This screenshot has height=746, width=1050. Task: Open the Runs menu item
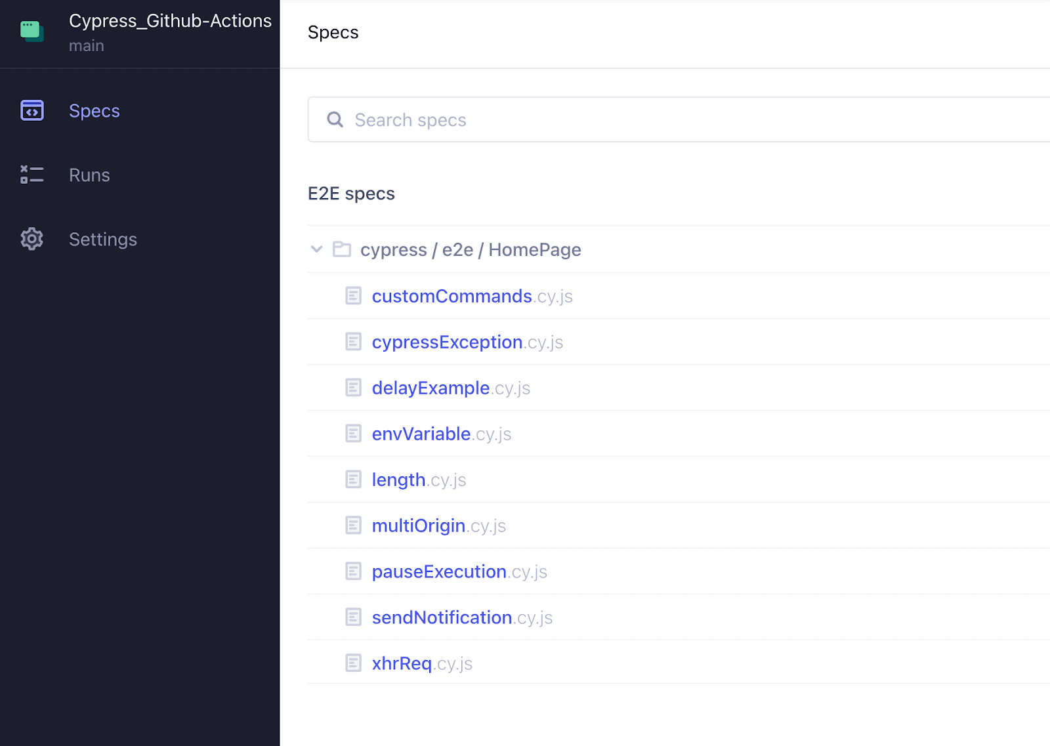pos(89,175)
